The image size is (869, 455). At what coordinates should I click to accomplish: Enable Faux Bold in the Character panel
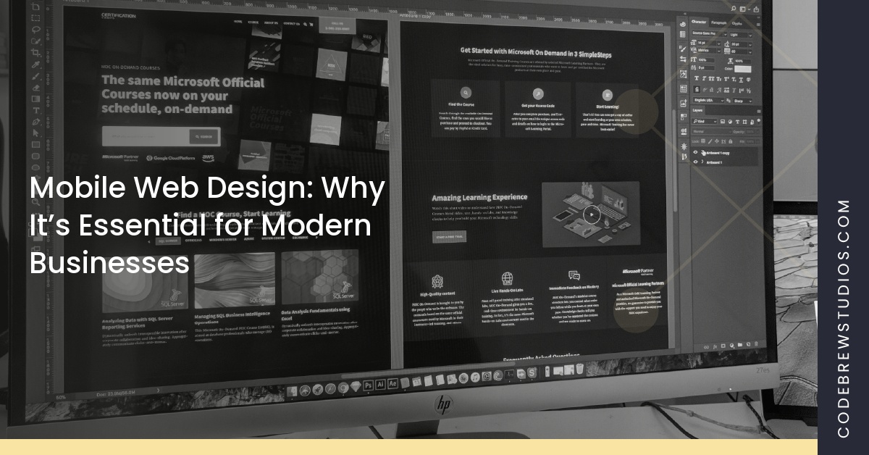pos(697,78)
